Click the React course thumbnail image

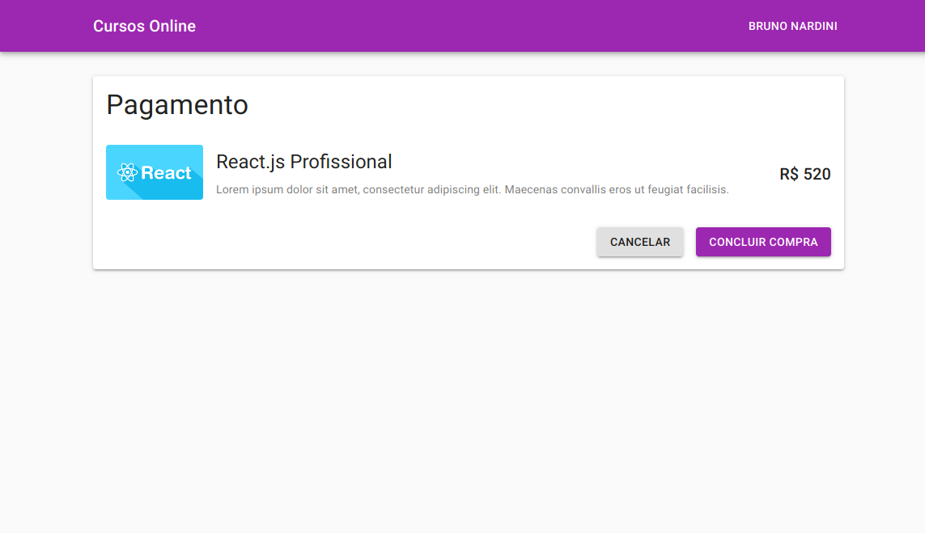pos(155,172)
